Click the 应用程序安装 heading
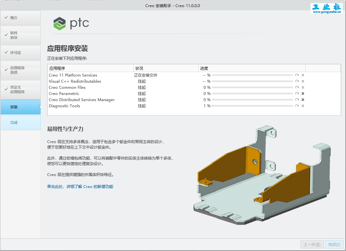 pyautogui.click(x=68, y=48)
